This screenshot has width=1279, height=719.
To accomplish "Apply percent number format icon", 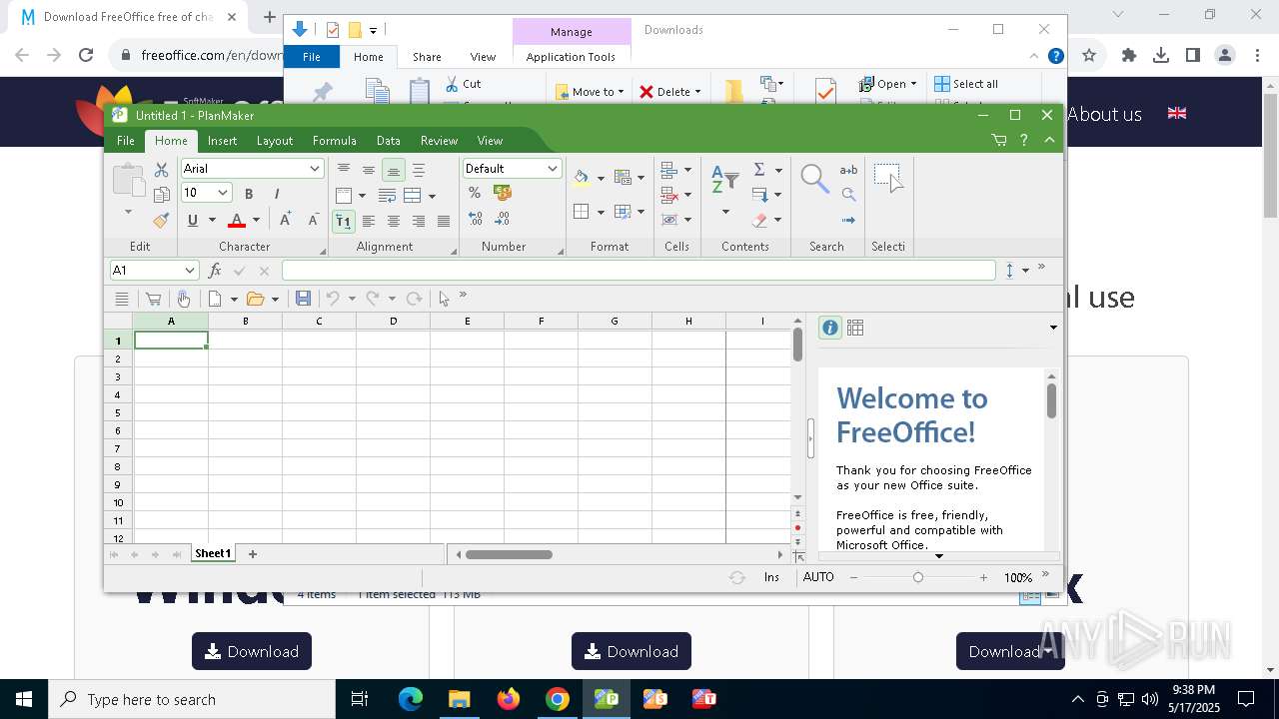I will click(x=475, y=193).
